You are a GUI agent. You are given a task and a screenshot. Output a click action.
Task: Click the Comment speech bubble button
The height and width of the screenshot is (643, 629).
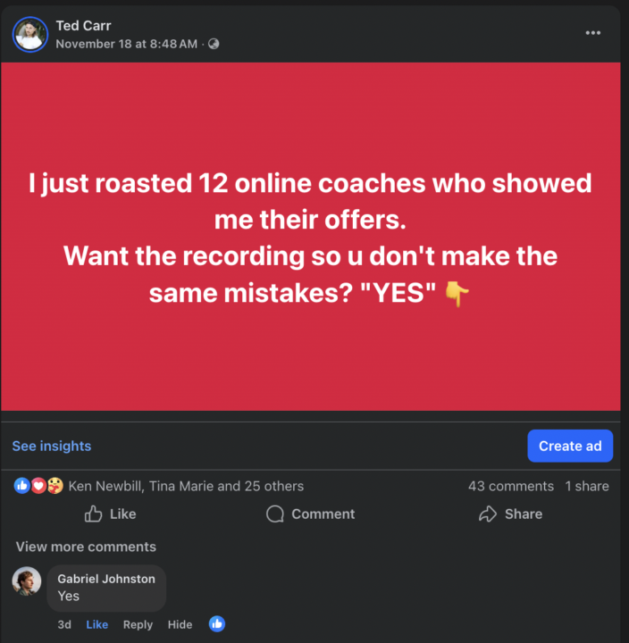311,514
